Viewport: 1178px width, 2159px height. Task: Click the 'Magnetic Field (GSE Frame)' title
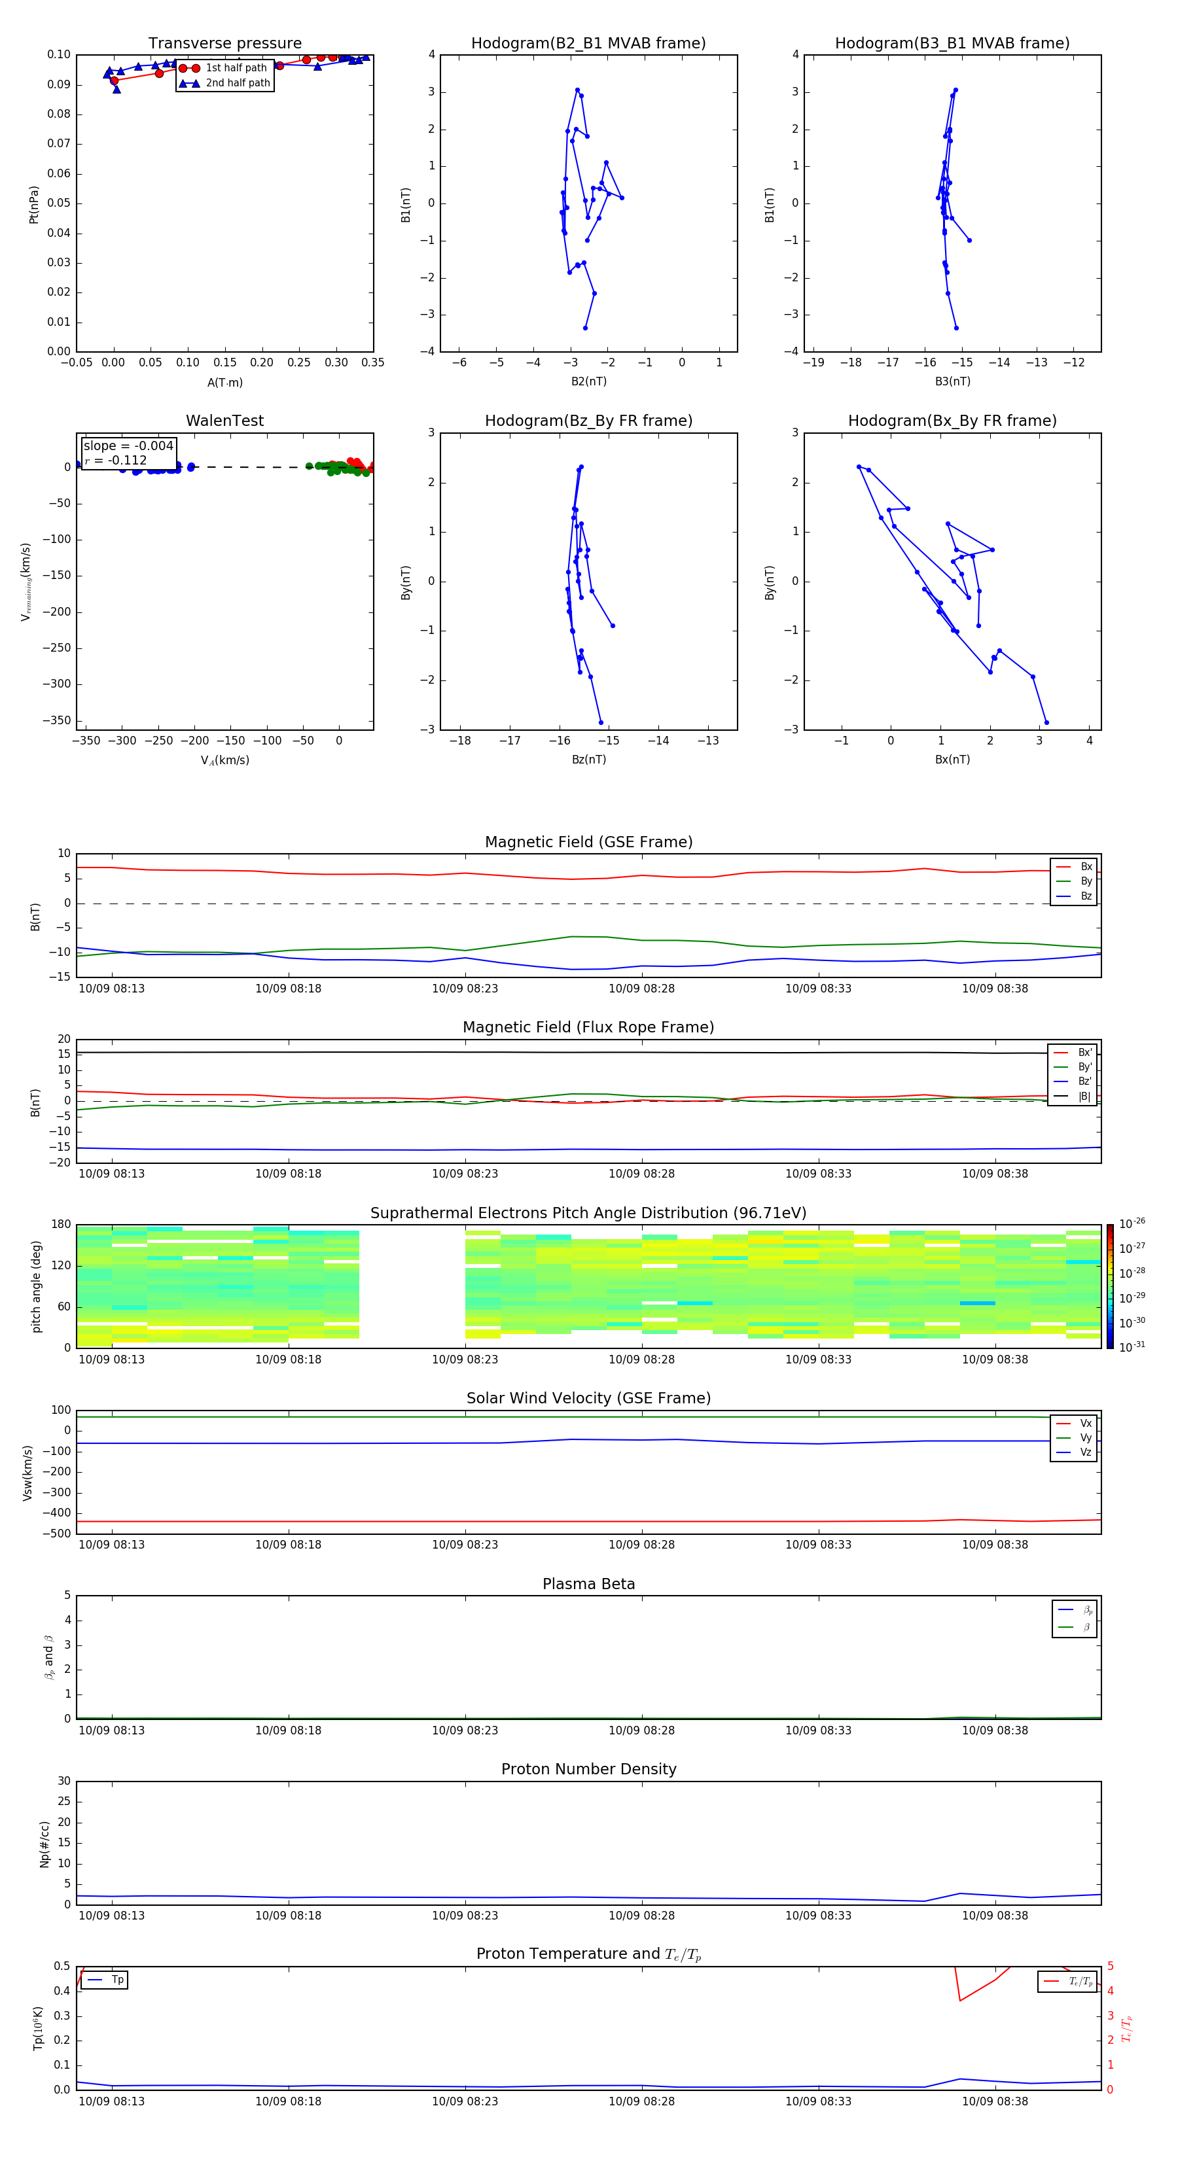coord(588,842)
